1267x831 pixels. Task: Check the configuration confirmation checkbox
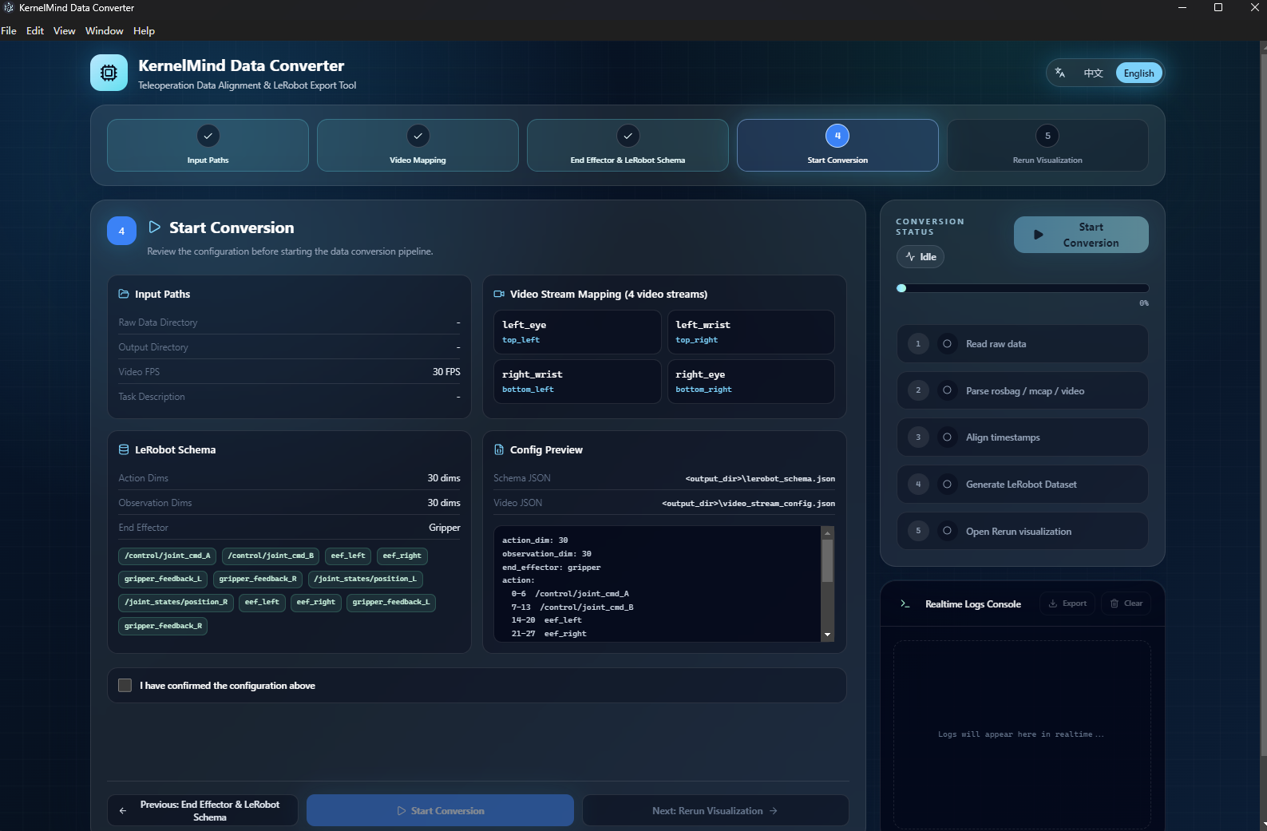point(125,685)
